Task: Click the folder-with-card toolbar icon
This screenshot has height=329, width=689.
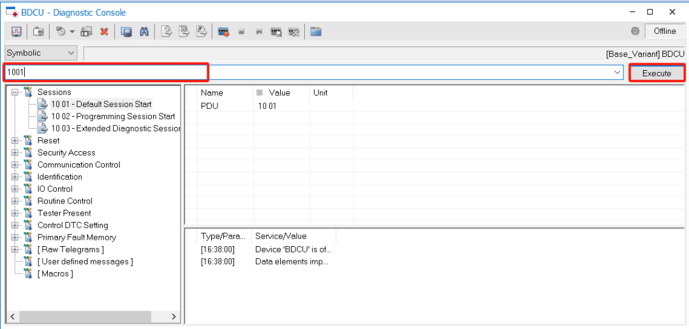Action: tap(39, 32)
